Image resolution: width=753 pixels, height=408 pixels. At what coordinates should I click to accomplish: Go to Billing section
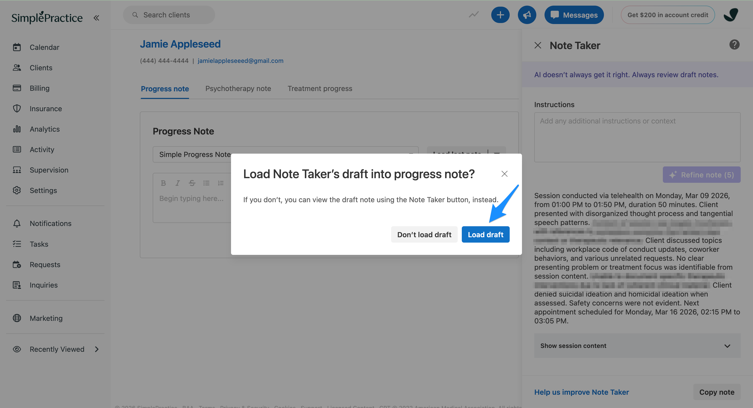pyautogui.click(x=39, y=88)
